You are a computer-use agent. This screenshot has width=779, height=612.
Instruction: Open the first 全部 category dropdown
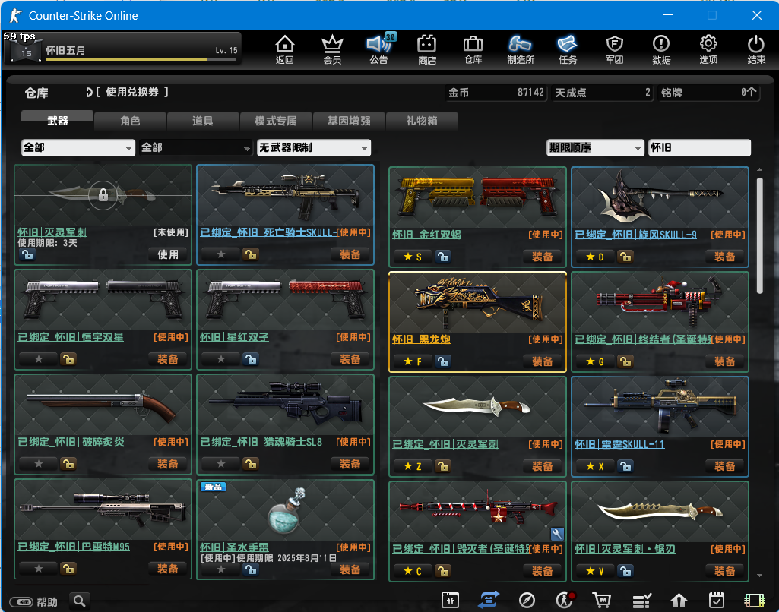pyautogui.click(x=78, y=147)
